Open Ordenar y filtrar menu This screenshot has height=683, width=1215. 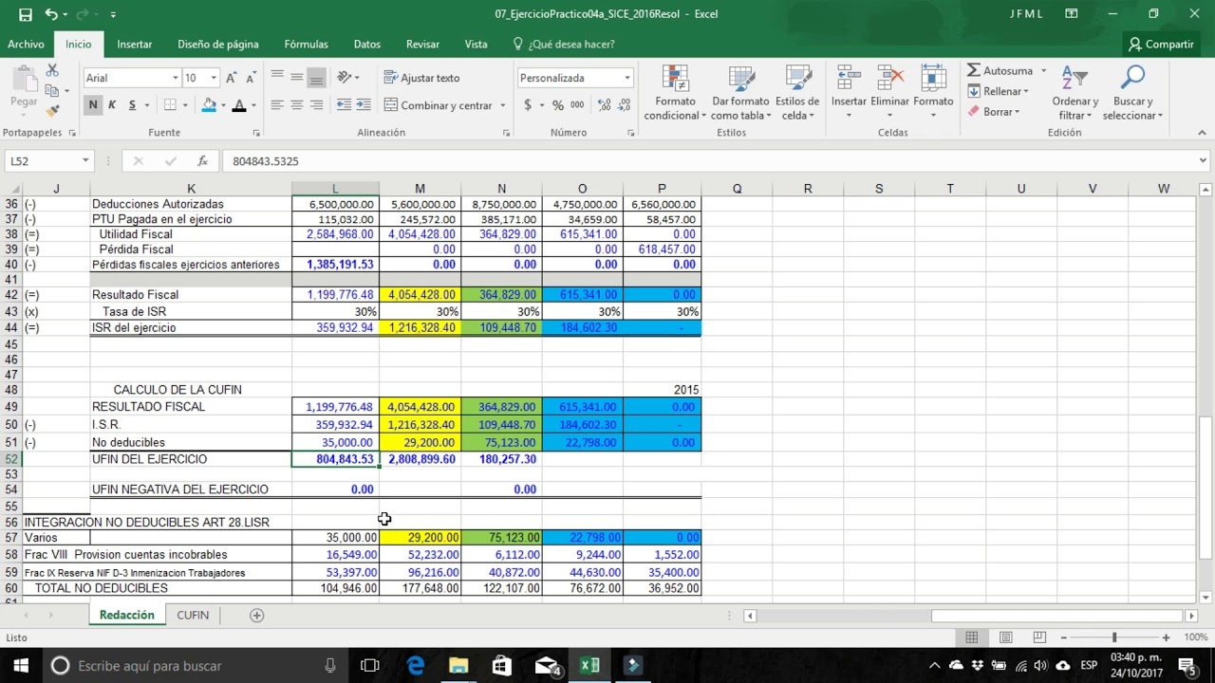pyautogui.click(x=1075, y=93)
